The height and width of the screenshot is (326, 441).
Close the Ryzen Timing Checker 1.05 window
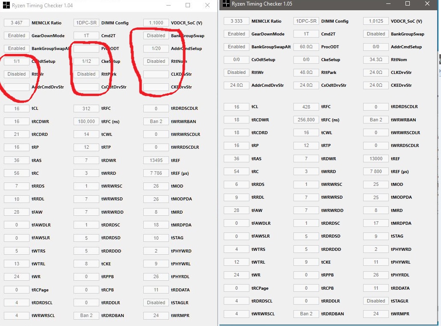click(427, 4)
